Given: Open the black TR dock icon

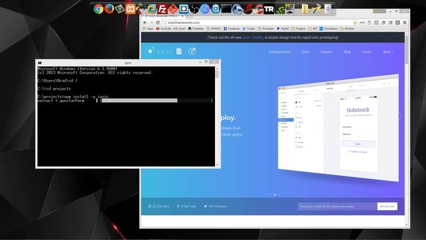Looking at the screenshot, I should 269,9.
